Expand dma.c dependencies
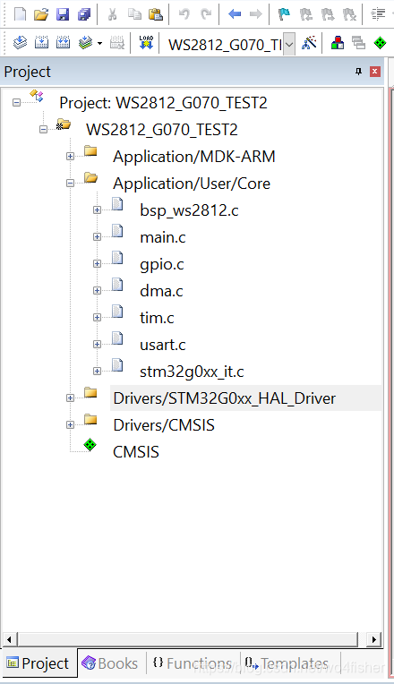Screen dimensions: 394x684 point(98,291)
